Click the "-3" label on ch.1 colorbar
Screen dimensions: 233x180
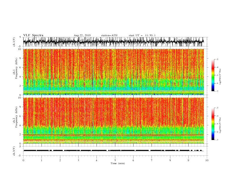(x=217, y=59)
